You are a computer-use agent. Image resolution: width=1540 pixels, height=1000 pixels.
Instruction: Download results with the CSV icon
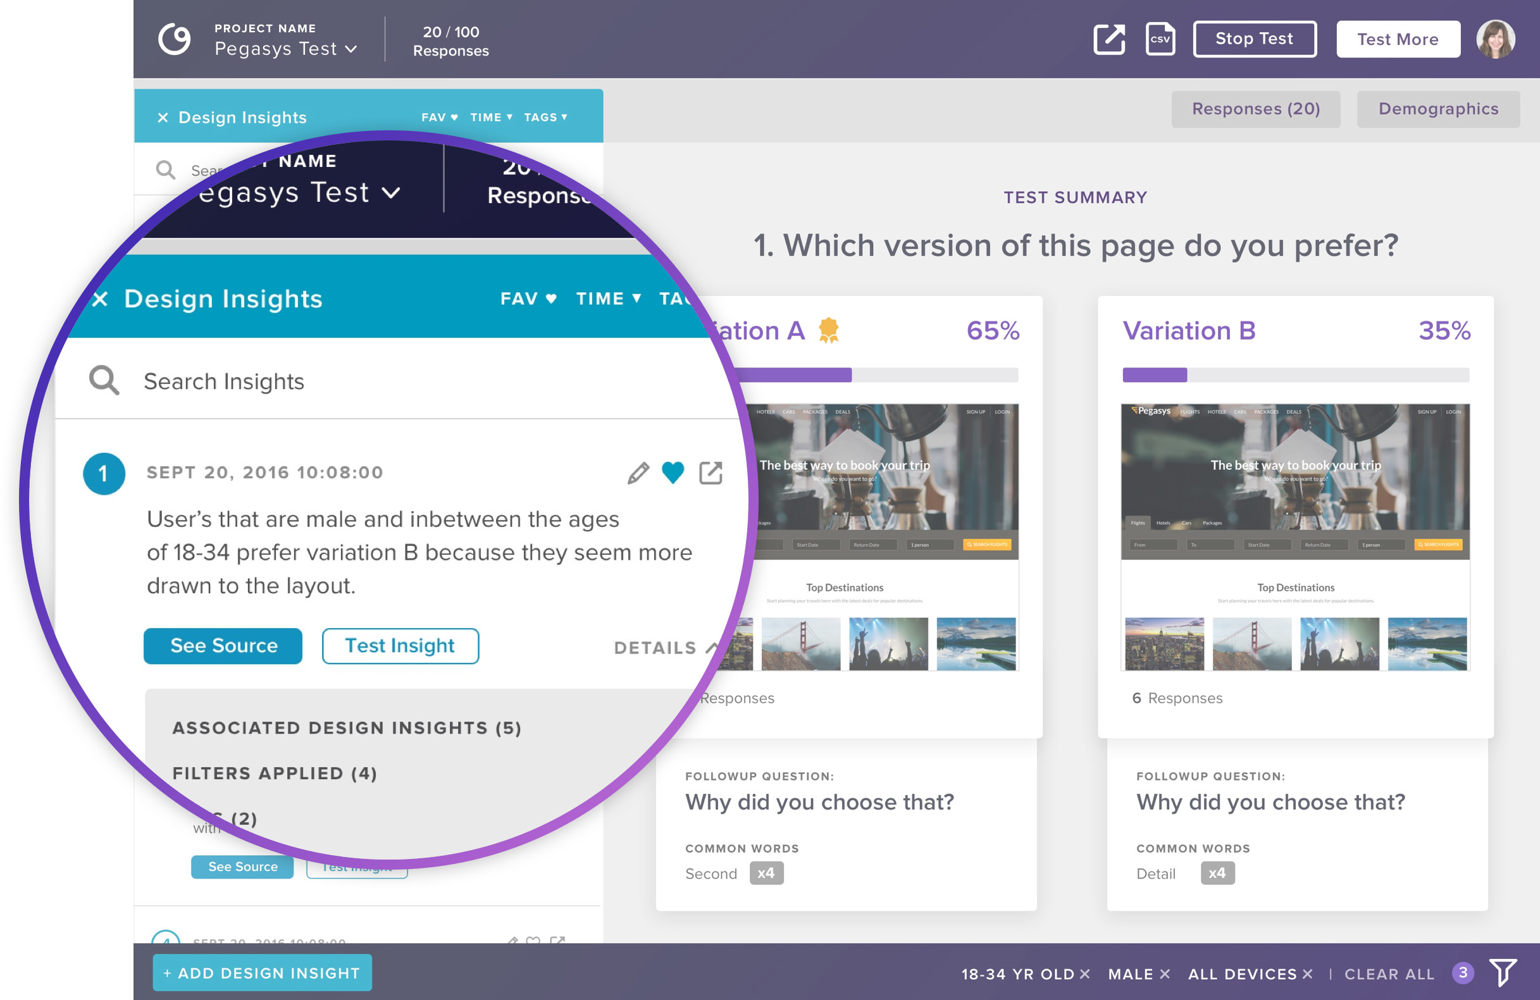1160,39
